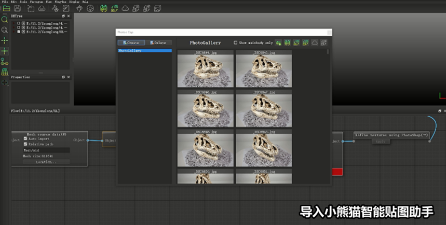Open the Edit menu
This screenshot has width=446, height=225.
(13, 2)
